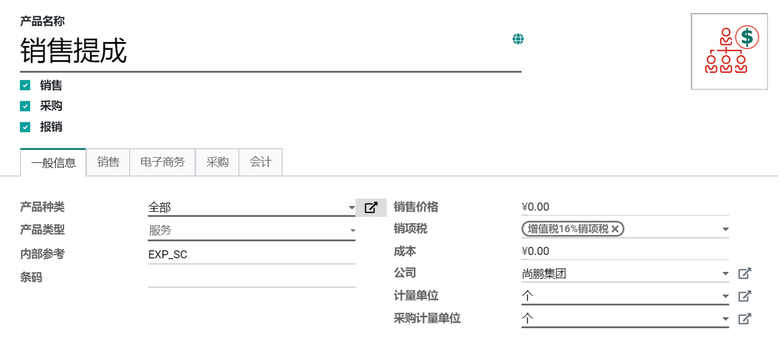The height and width of the screenshot is (344, 778).
Task: Click the product name field 销售提成
Action: [x=270, y=51]
